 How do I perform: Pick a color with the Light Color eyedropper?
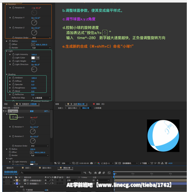coord(38,58)
